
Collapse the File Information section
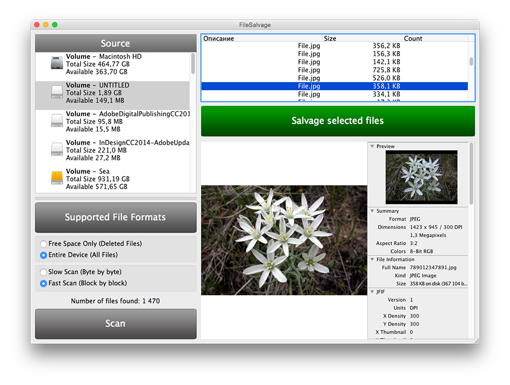point(372,260)
